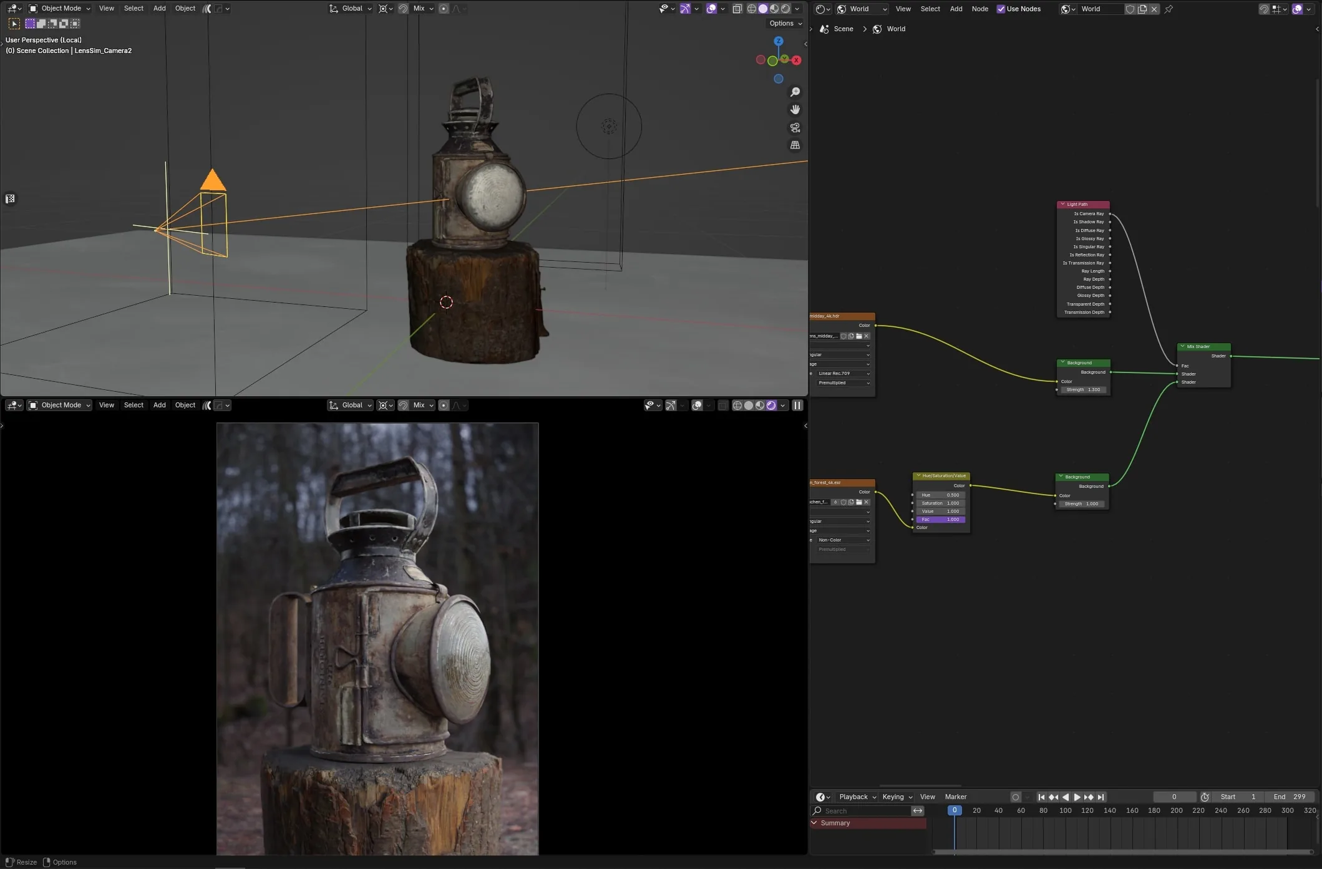The height and width of the screenshot is (869, 1322).
Task: Collapse the Mix Shader node
Action: coord(1182,347)
